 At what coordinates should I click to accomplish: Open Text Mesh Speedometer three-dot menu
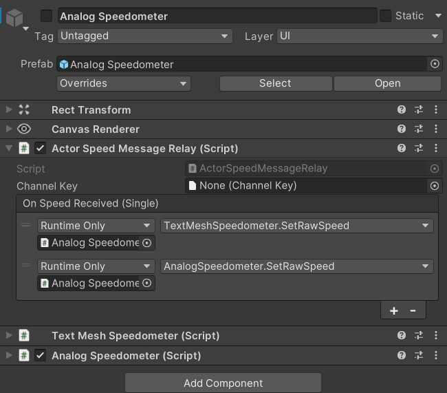click(436, 335)
